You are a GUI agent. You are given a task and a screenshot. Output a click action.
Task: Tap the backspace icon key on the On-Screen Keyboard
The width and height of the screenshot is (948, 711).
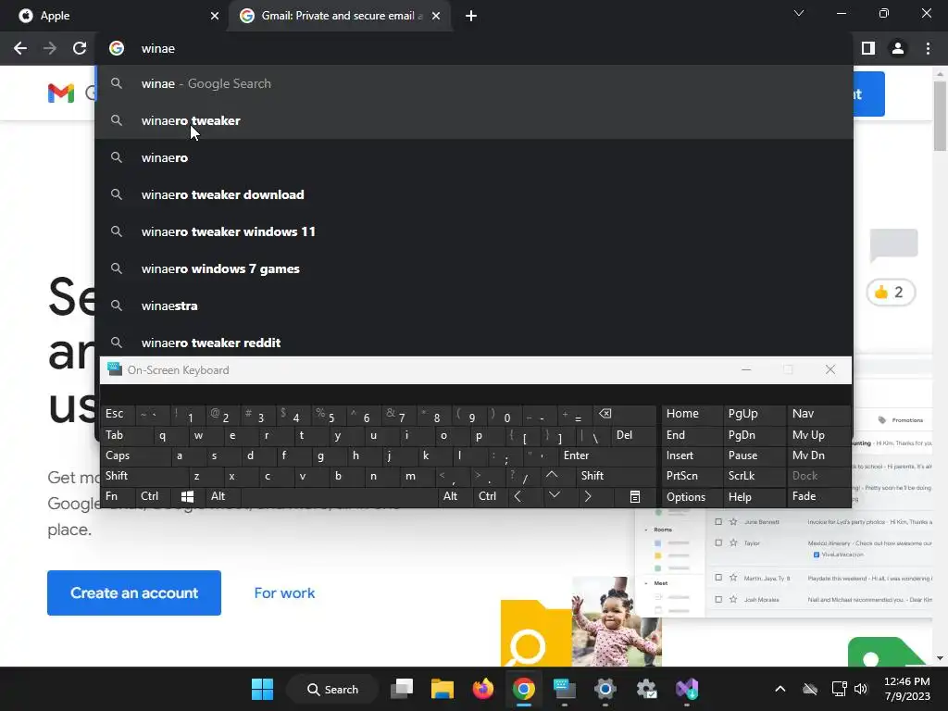(624, 414)
